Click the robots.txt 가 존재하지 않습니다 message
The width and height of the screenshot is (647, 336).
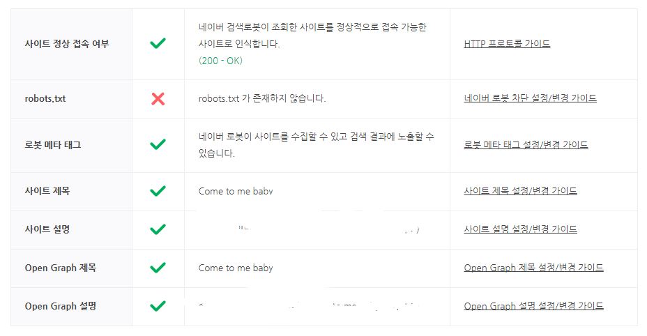point(262,98)
